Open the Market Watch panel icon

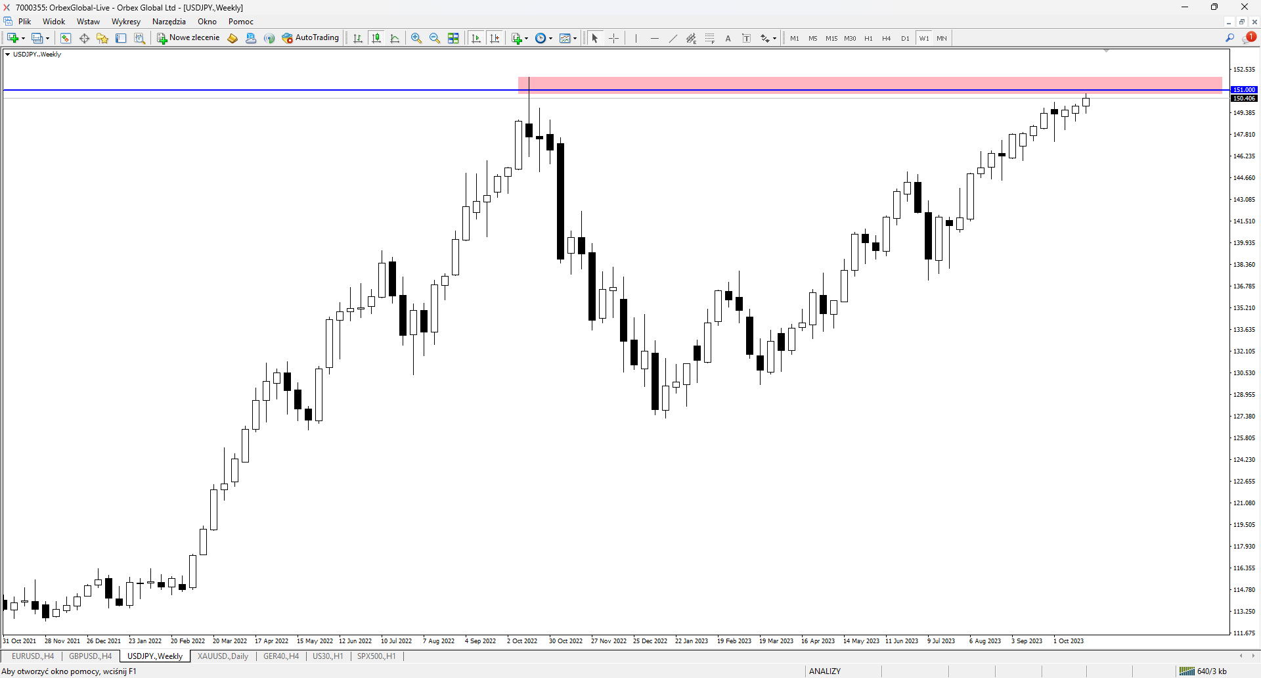point(66,38)
